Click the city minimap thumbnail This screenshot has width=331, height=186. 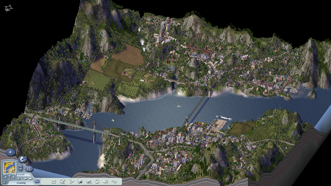pos(9,168)
